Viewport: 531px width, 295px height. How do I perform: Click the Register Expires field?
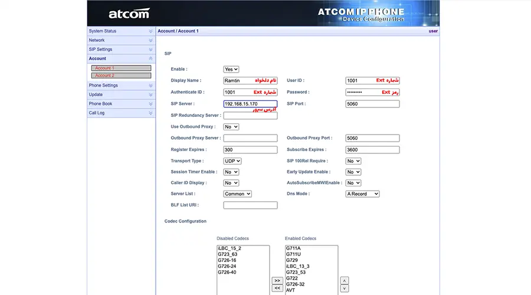(250, 150)
